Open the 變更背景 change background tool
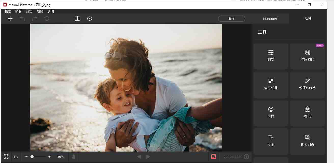Screen dimensions: 334x163 click(271, 85)
